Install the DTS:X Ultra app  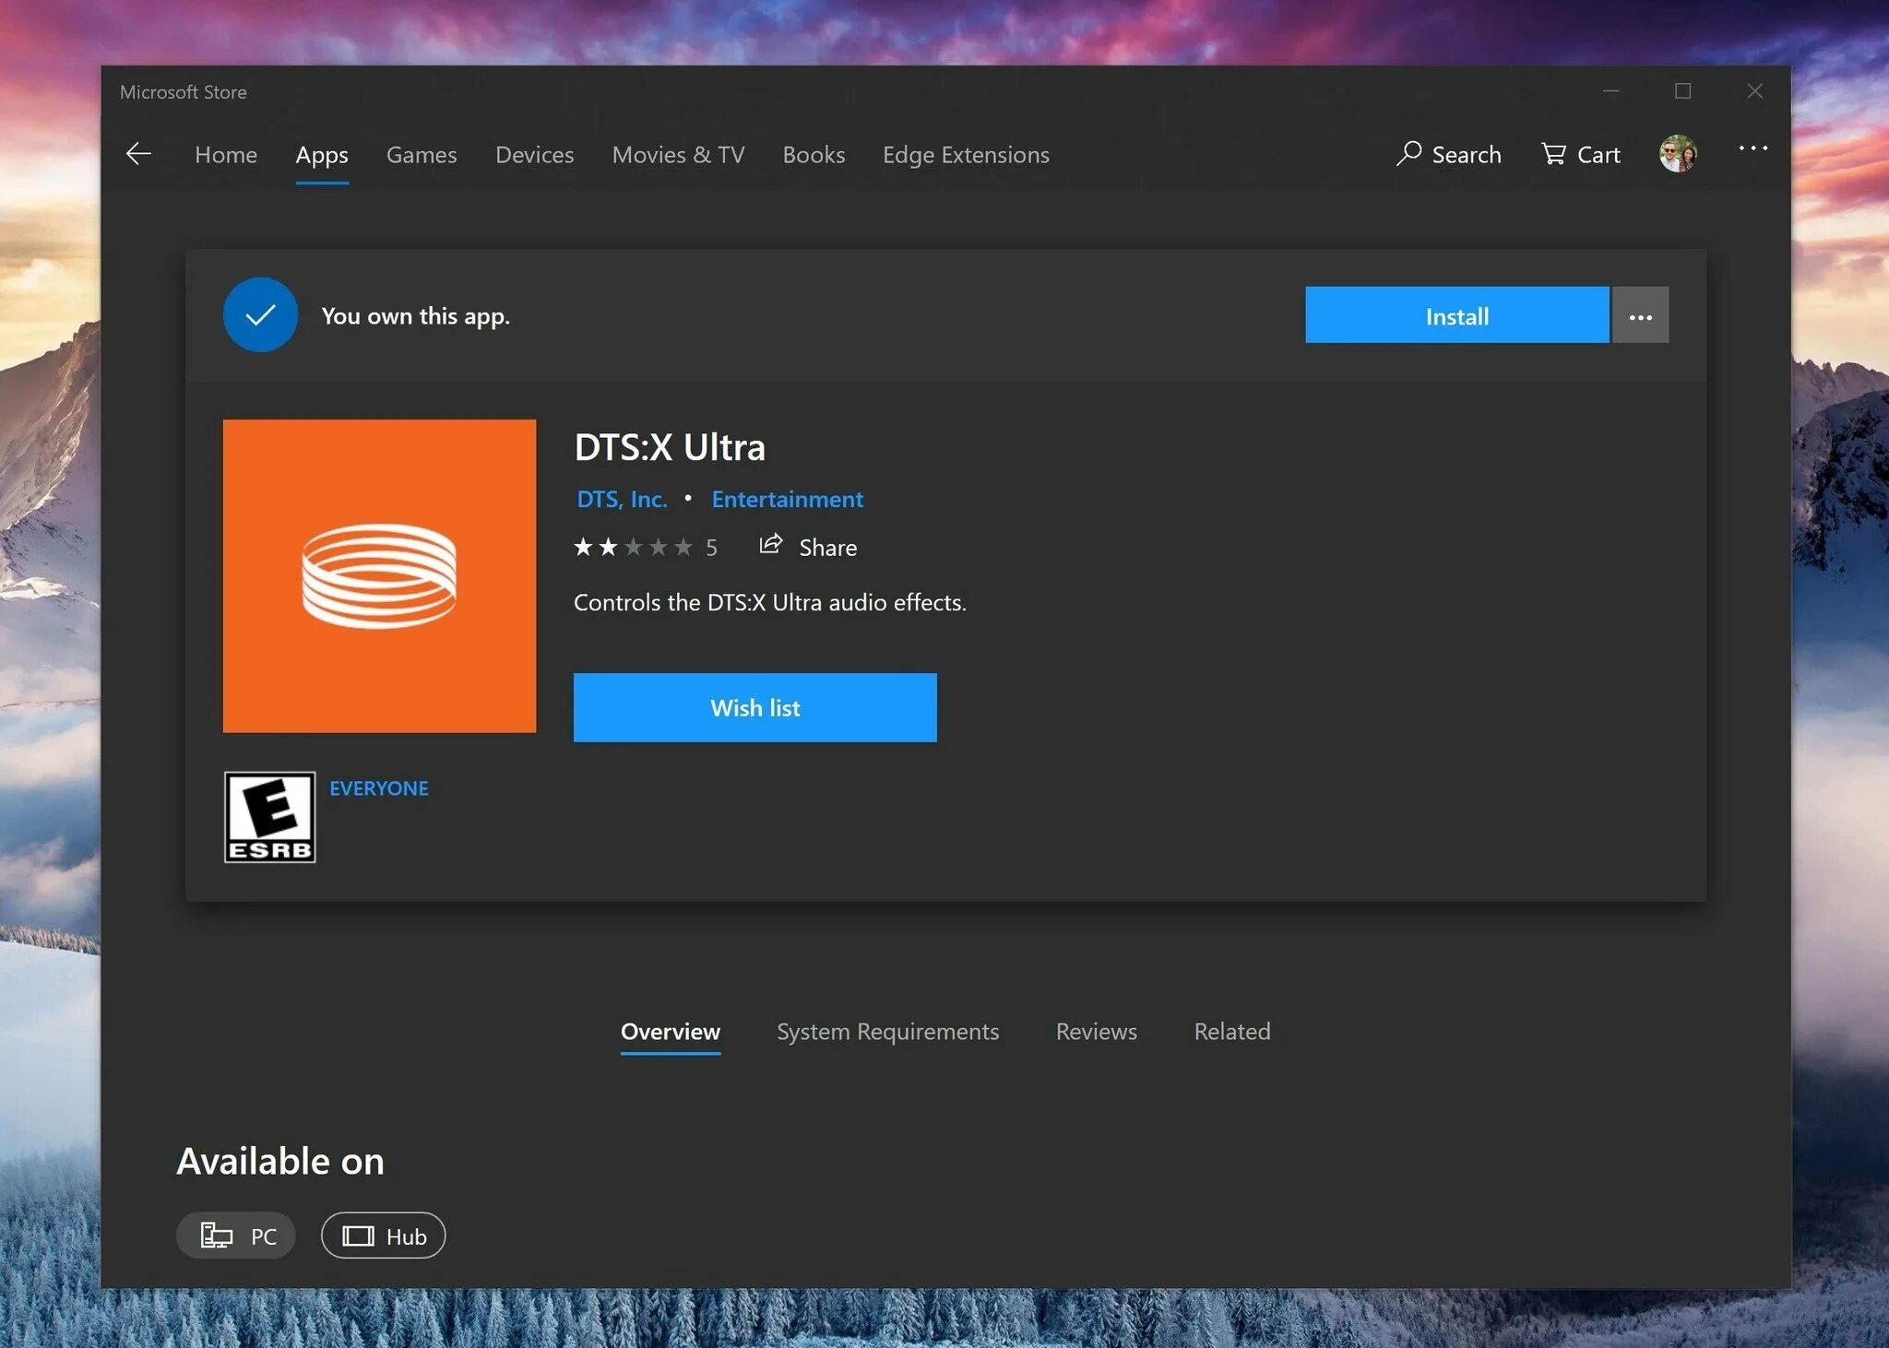[x=1457, y=315]
